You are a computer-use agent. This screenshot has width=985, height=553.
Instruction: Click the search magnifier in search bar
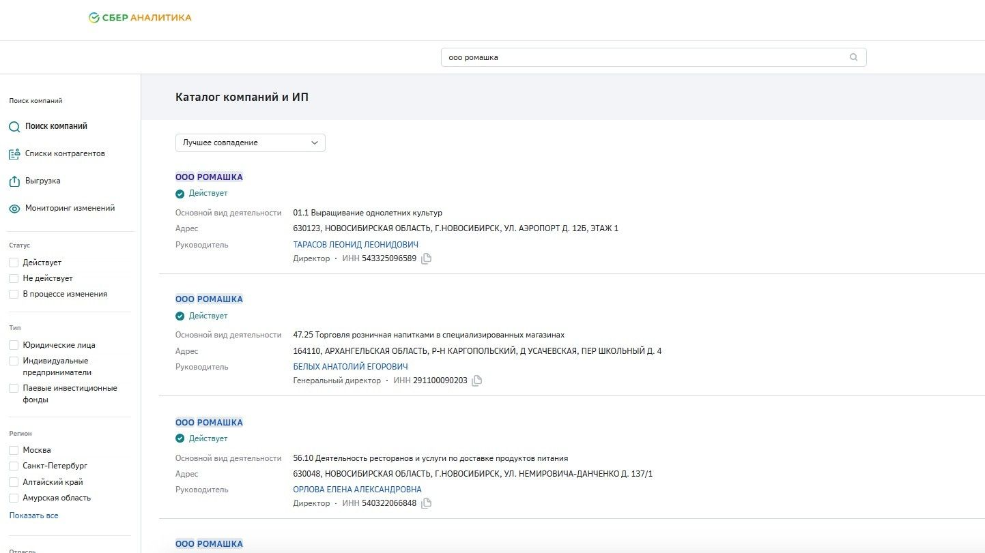[853, 57]
